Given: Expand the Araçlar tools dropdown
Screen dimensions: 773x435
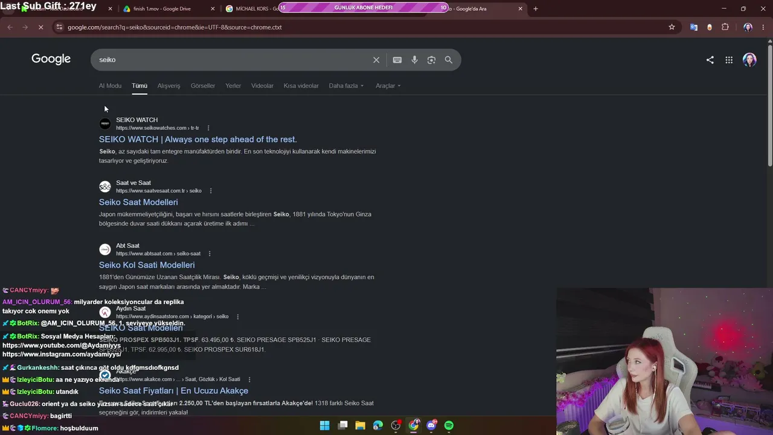Looking at the screenshot, I should [388, 86].
